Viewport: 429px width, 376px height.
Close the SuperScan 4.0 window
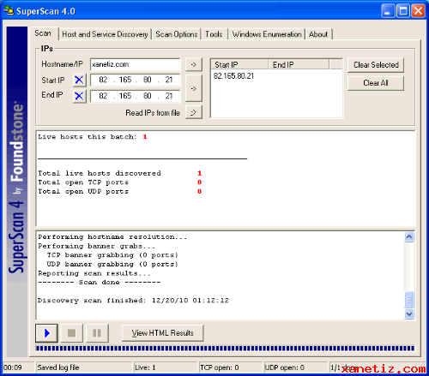click(418, 11)
